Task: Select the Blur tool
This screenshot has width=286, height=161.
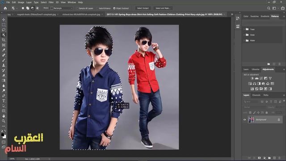Action: [x=4, y=85]
